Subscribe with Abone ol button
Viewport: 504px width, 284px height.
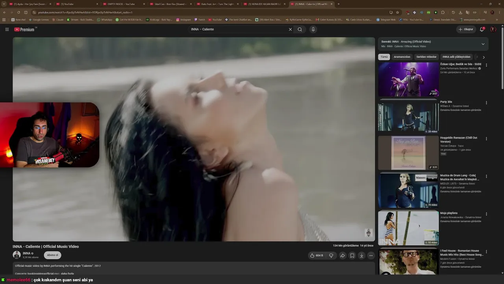[x=52, y=255]
